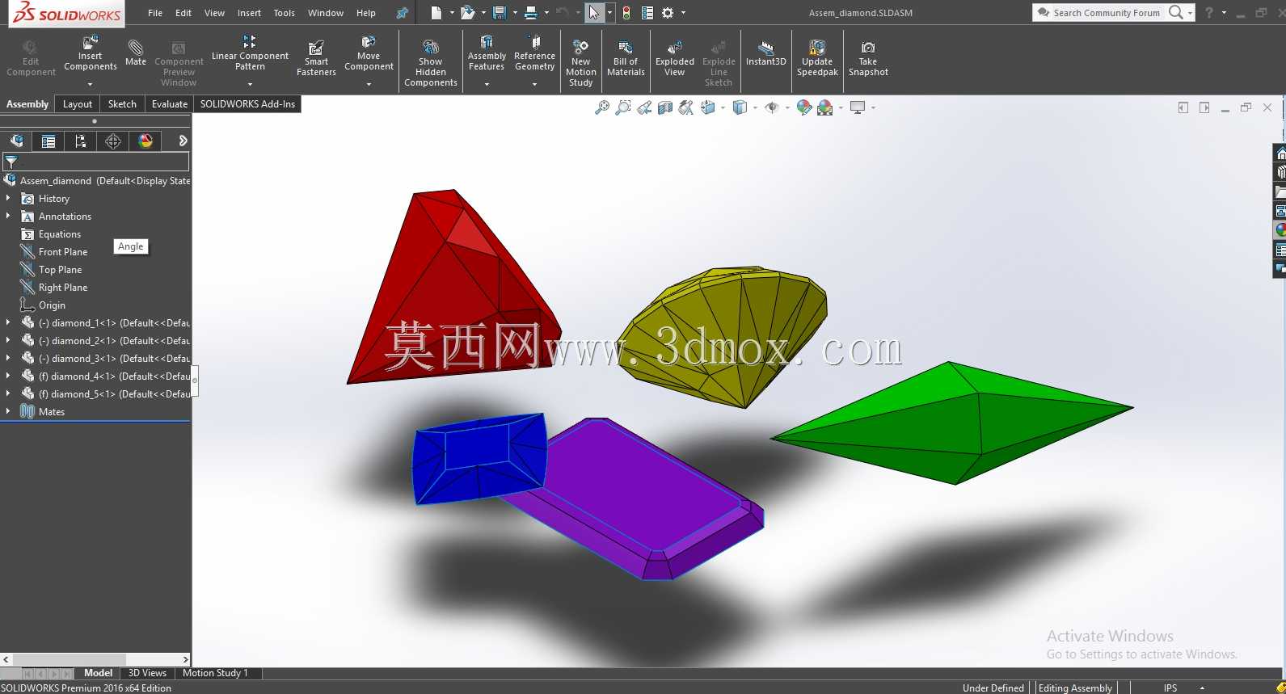The height and width of the screenshot is (694, 1286).
Task: Click the Print icon
Action: (x=531, y=13)
